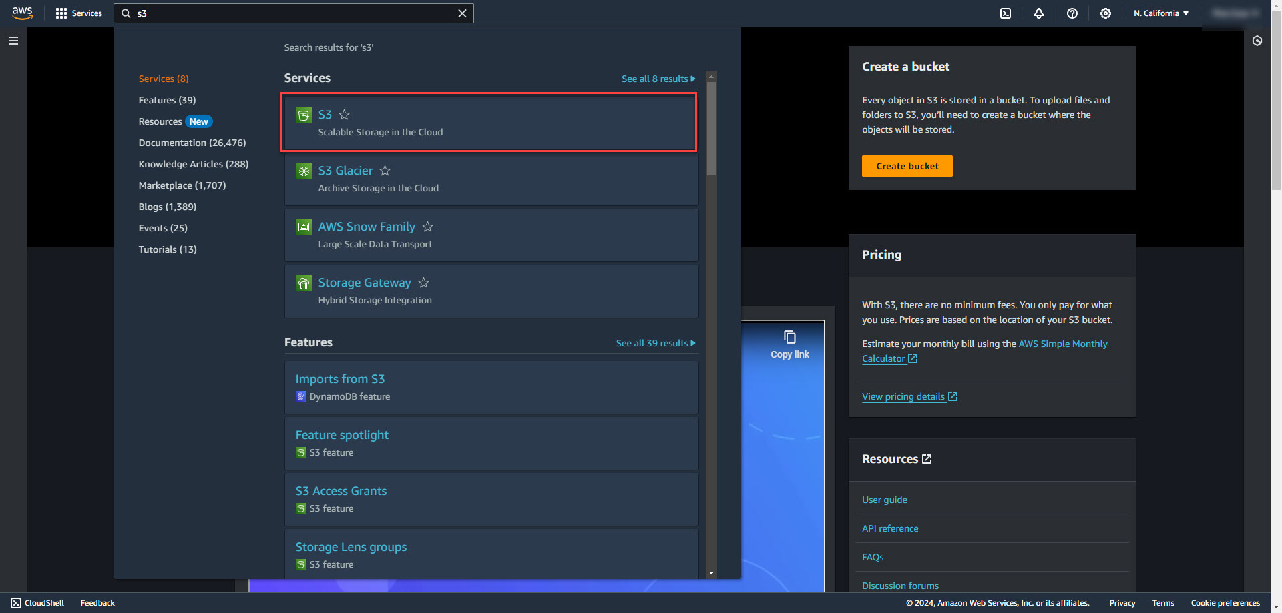Click the Storage Gateway icon
This screenshot has height=613, width=1282.
pyautogui.click(x=304, y=283)
